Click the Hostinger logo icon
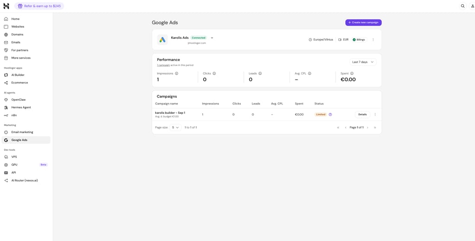This screenshot has width=475, height=241. 6,6
